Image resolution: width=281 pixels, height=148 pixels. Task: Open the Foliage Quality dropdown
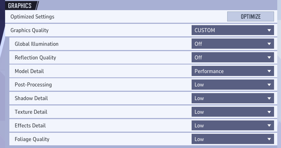(233, 139)
